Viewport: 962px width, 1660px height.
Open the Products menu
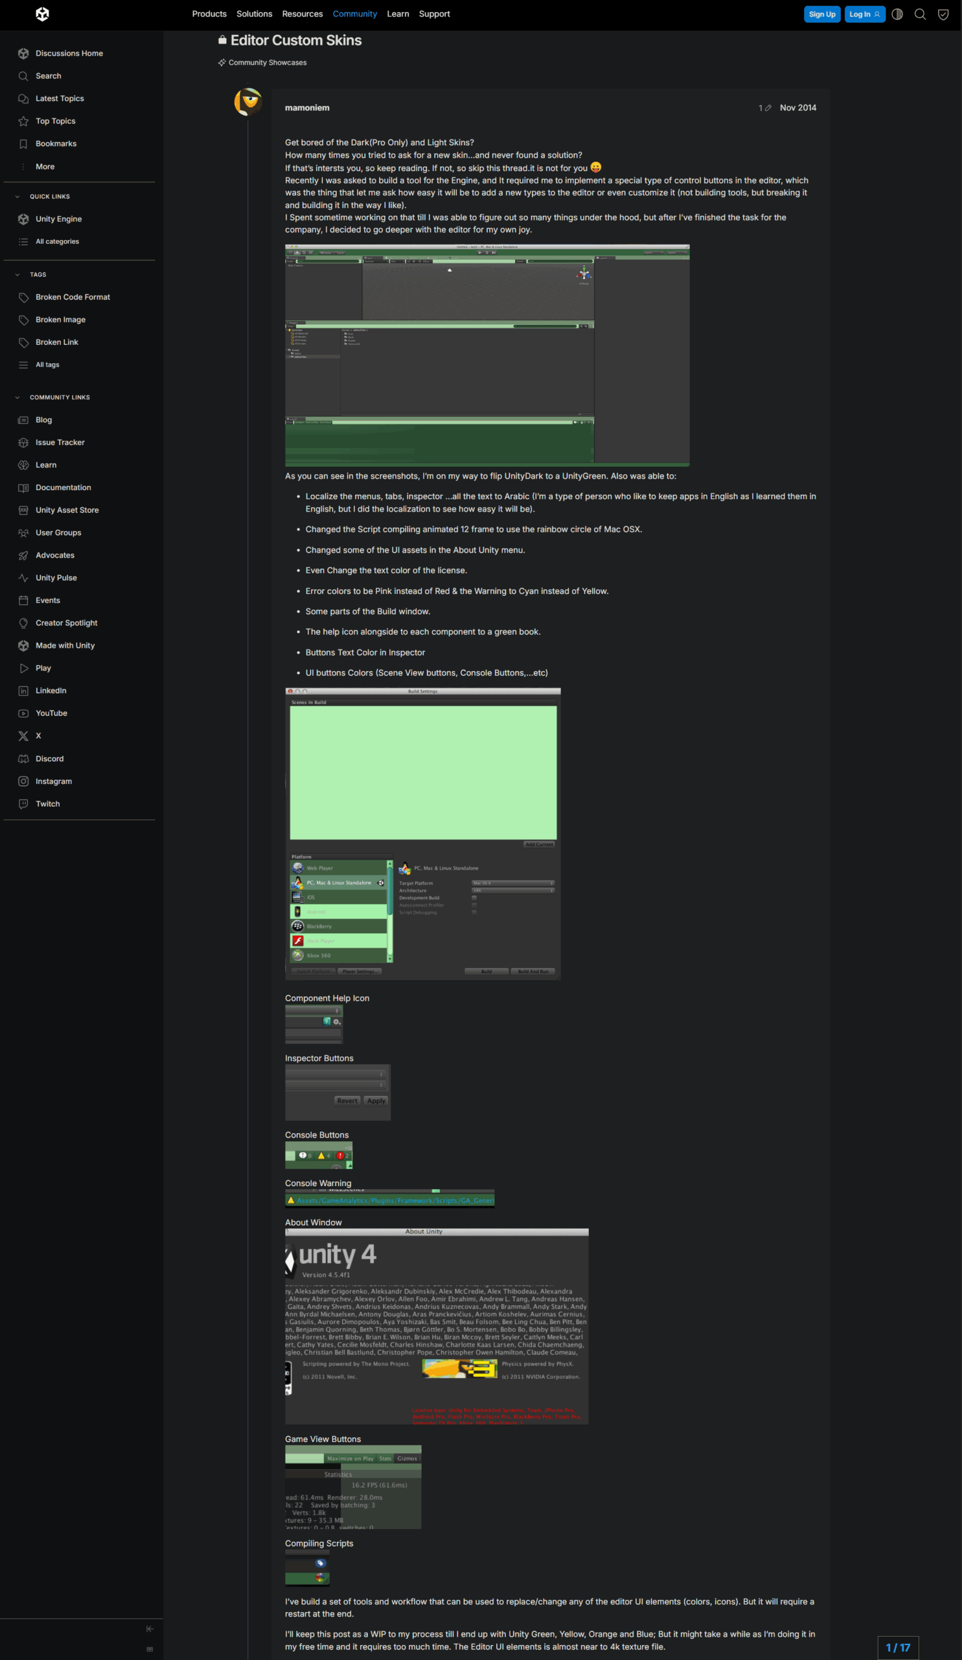pyautogui.click(x=209, y=14)
